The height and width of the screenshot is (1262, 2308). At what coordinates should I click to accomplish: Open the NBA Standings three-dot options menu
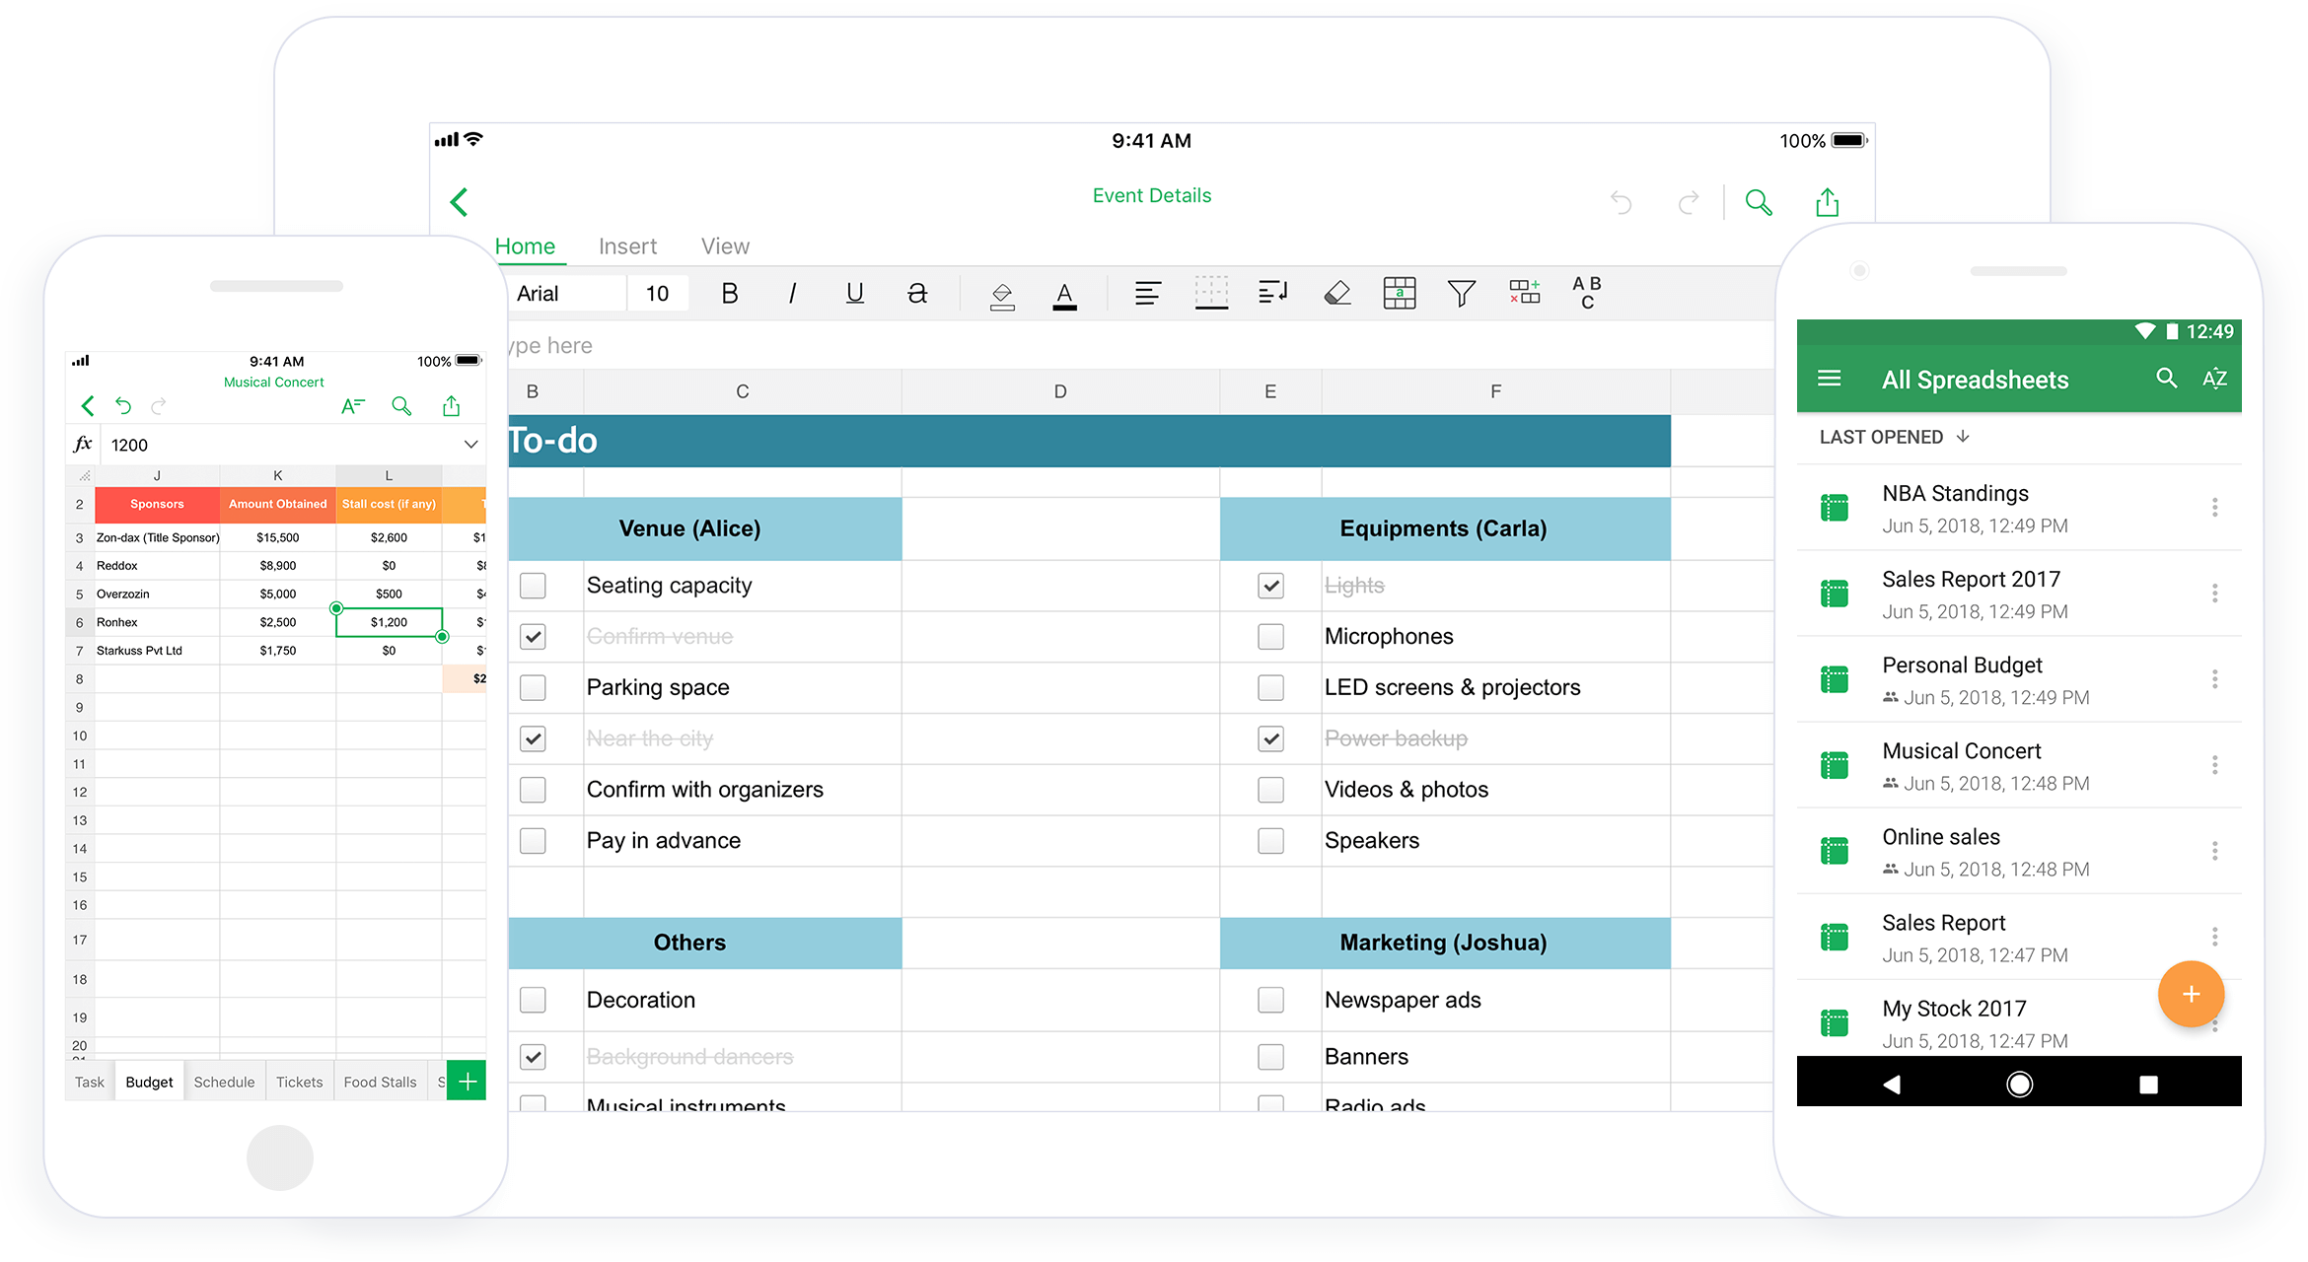pyautogui.click(x=2214, y=508)
